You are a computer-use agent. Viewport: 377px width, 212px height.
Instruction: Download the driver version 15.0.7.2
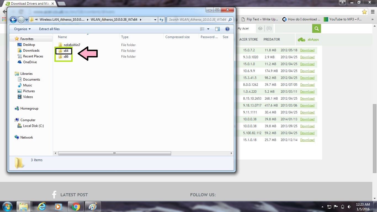tap(307, 50)
